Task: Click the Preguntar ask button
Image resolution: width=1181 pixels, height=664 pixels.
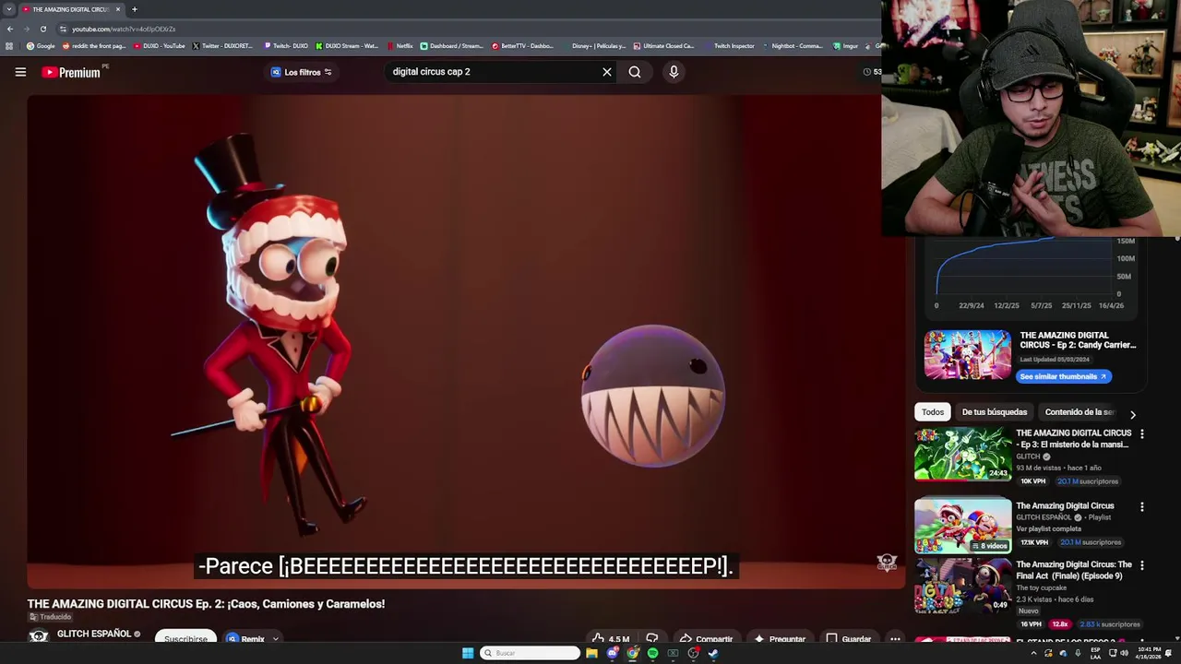Action: [781, 639]
